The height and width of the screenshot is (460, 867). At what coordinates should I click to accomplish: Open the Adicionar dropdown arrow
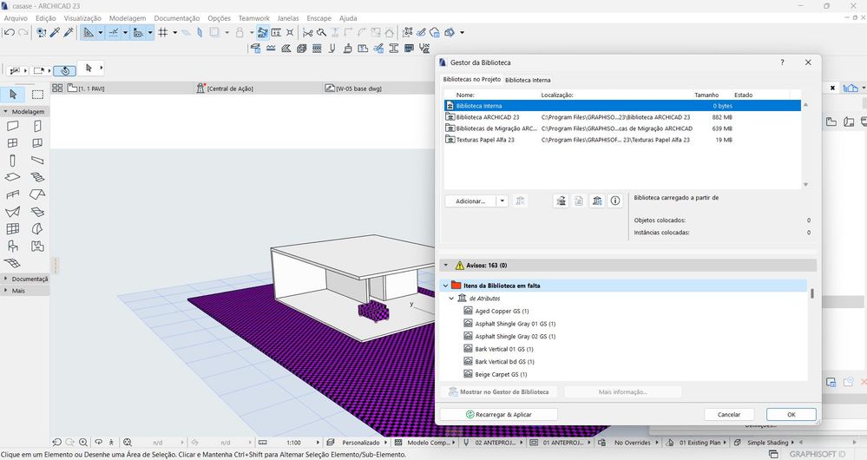(x=502, y=200)
